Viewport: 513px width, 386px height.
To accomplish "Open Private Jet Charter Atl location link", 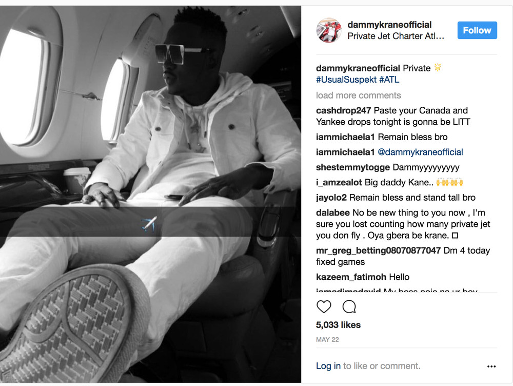I will (x=396, y=36).
